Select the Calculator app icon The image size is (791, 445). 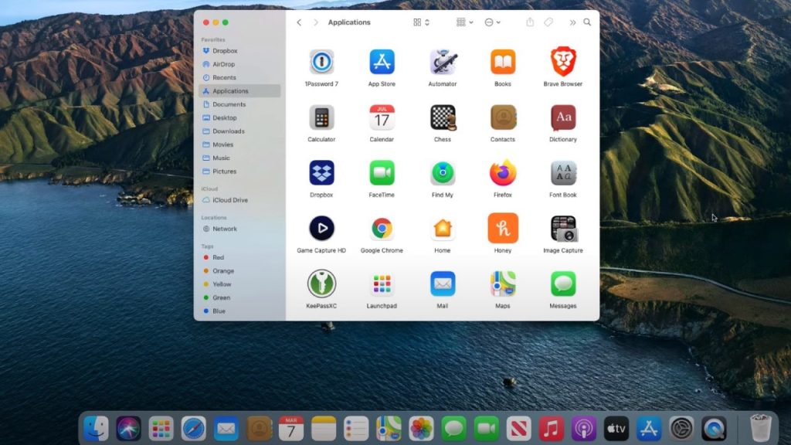pos(321,117)
